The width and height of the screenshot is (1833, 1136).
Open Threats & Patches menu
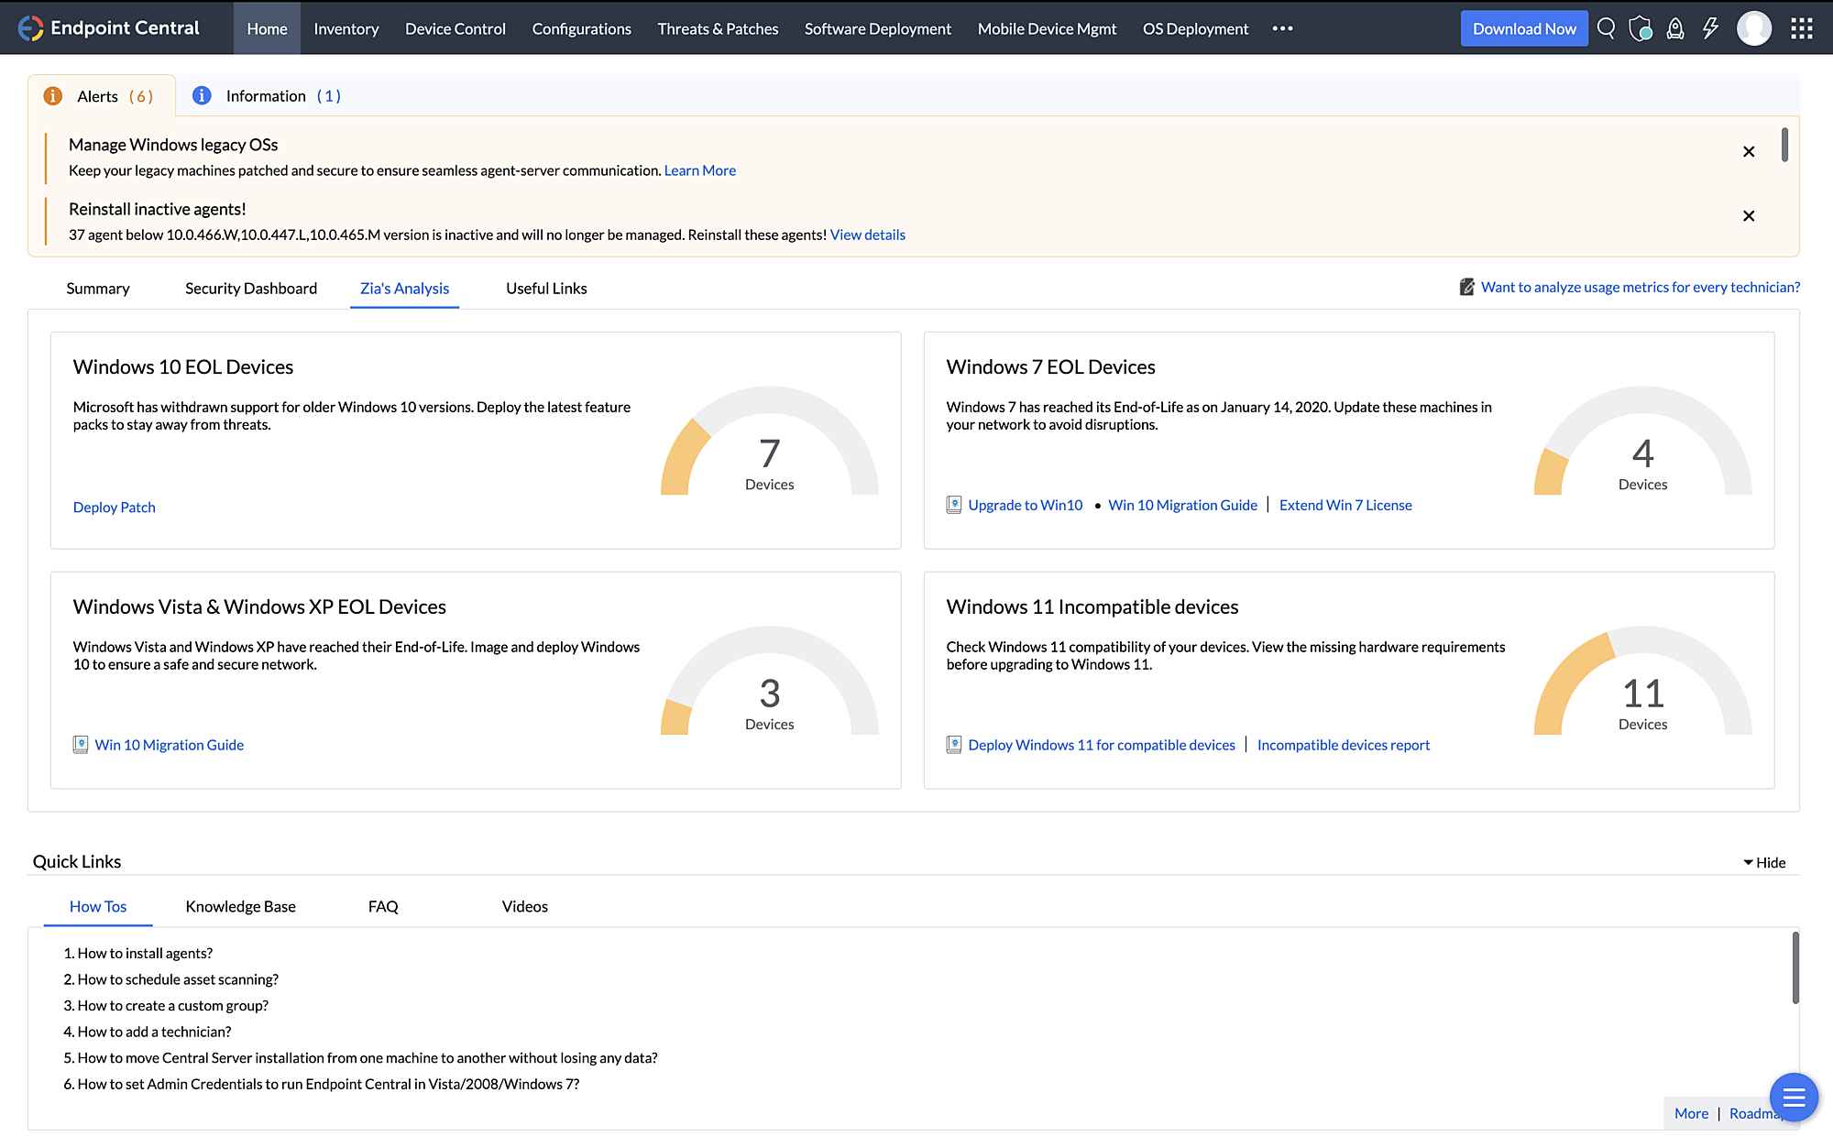point(718,28)
